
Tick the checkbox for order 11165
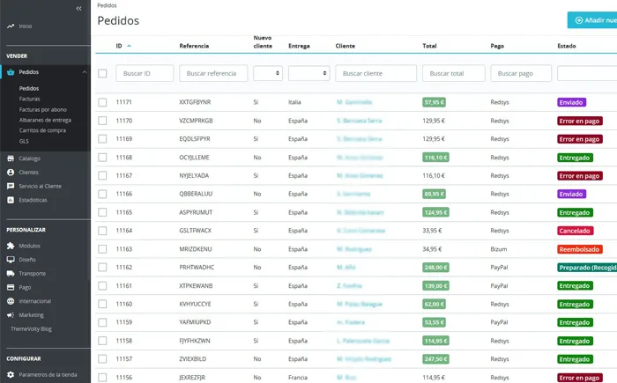click(103, 212)
